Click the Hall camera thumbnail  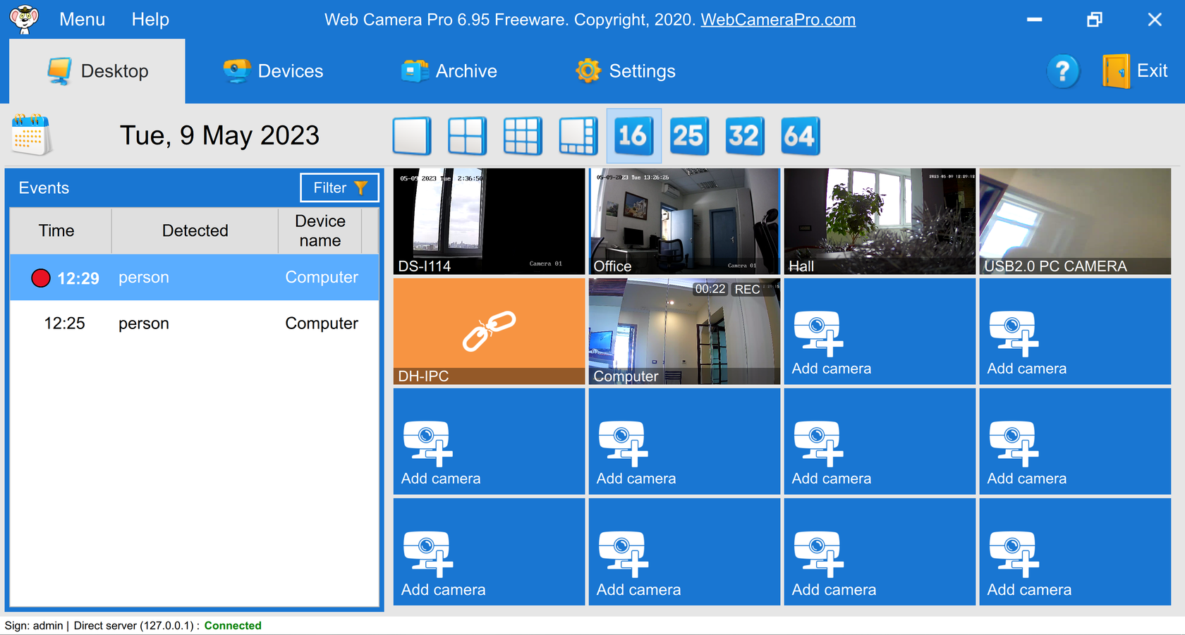[x=879, y=221]
